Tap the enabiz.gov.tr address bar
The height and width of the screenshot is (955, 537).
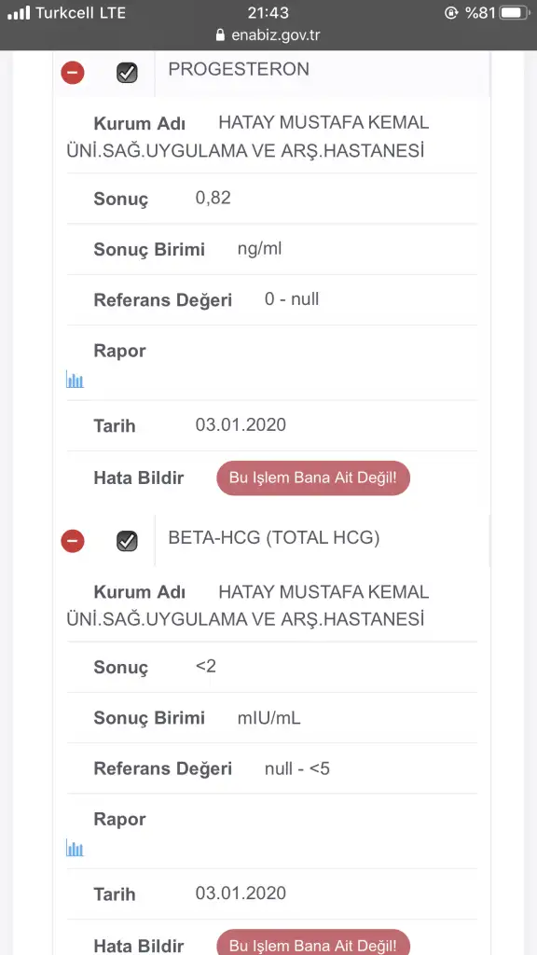click(x=268, y=35)
